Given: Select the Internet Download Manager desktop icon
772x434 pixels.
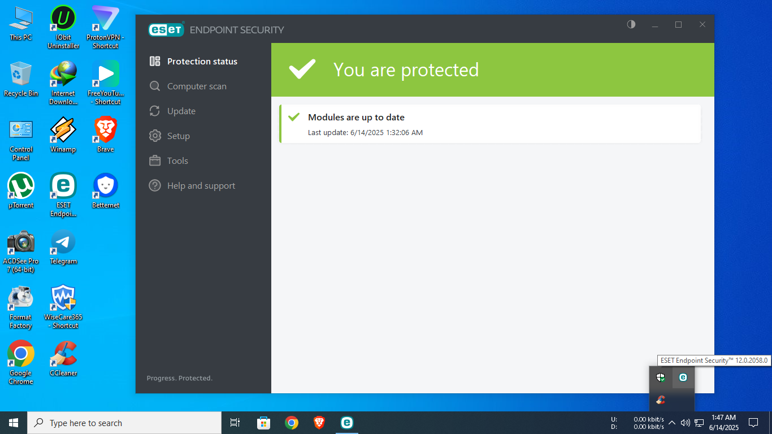Looking at the screenshot, I should pyautogui.click(x=63, y=83).
